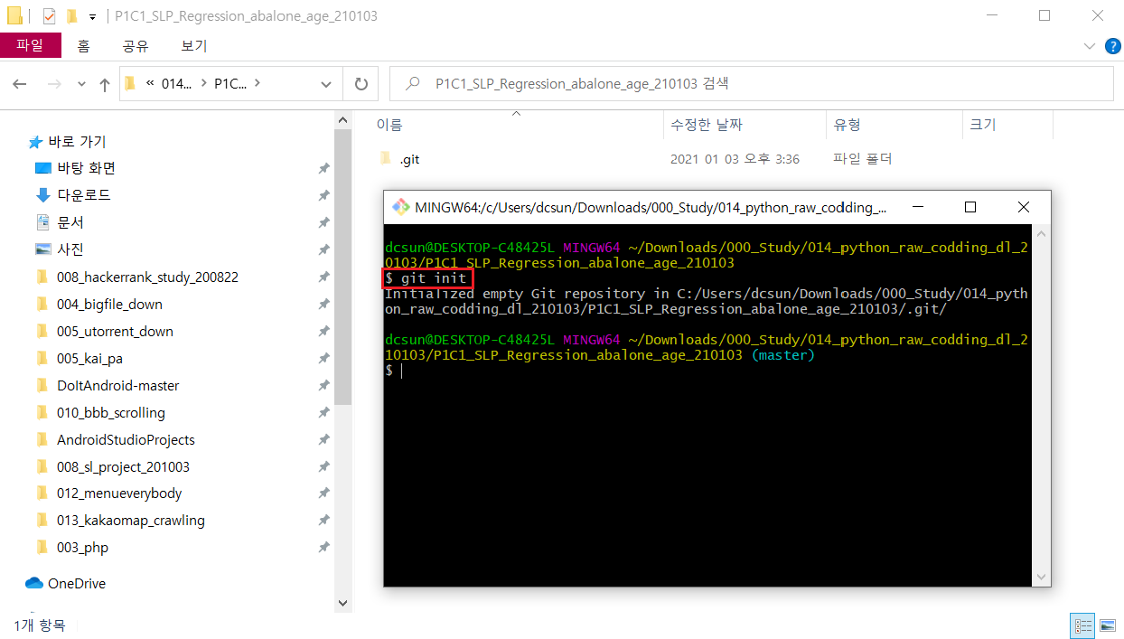Viewport: 1124px width, 639px height.
Task: Go up one folder level
Action: click(x=105, y=84)
